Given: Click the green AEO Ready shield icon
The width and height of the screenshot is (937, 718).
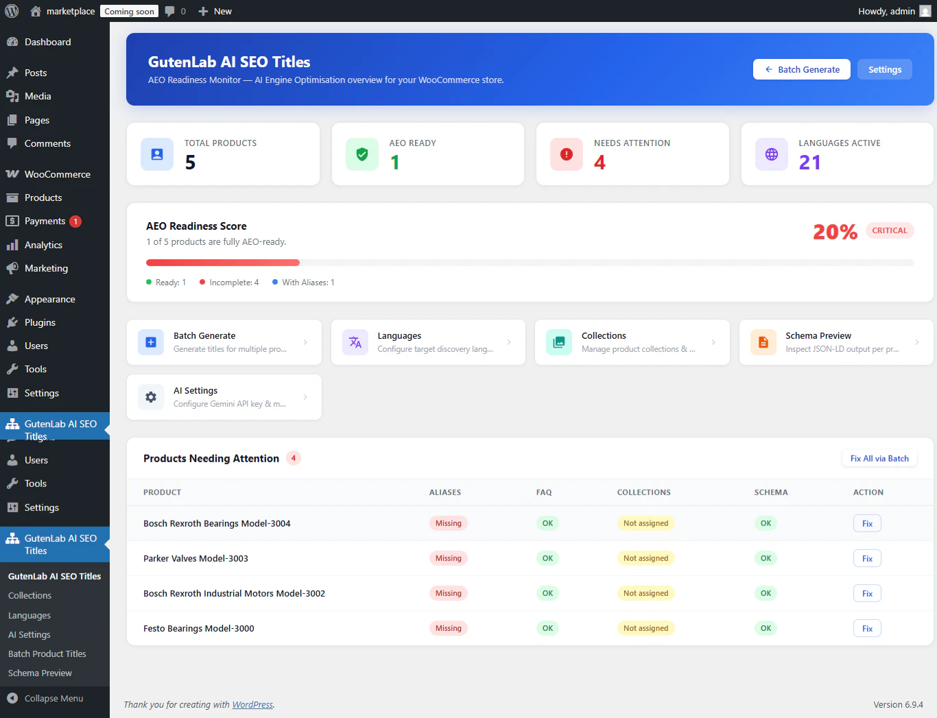Looking at the screenshot, I should (361, 154).
